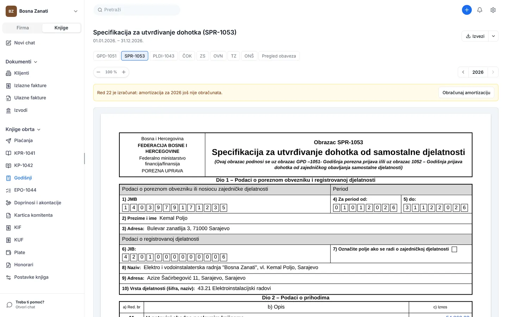
Task: Click the Izvezi export button
Action: [475, 36]
